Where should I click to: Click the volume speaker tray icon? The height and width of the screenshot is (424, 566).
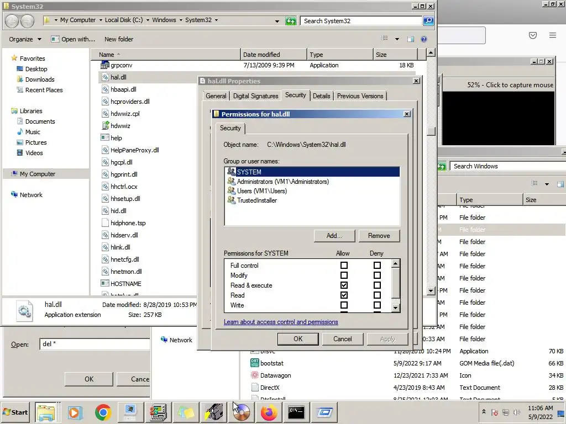[x=517, y=412]
